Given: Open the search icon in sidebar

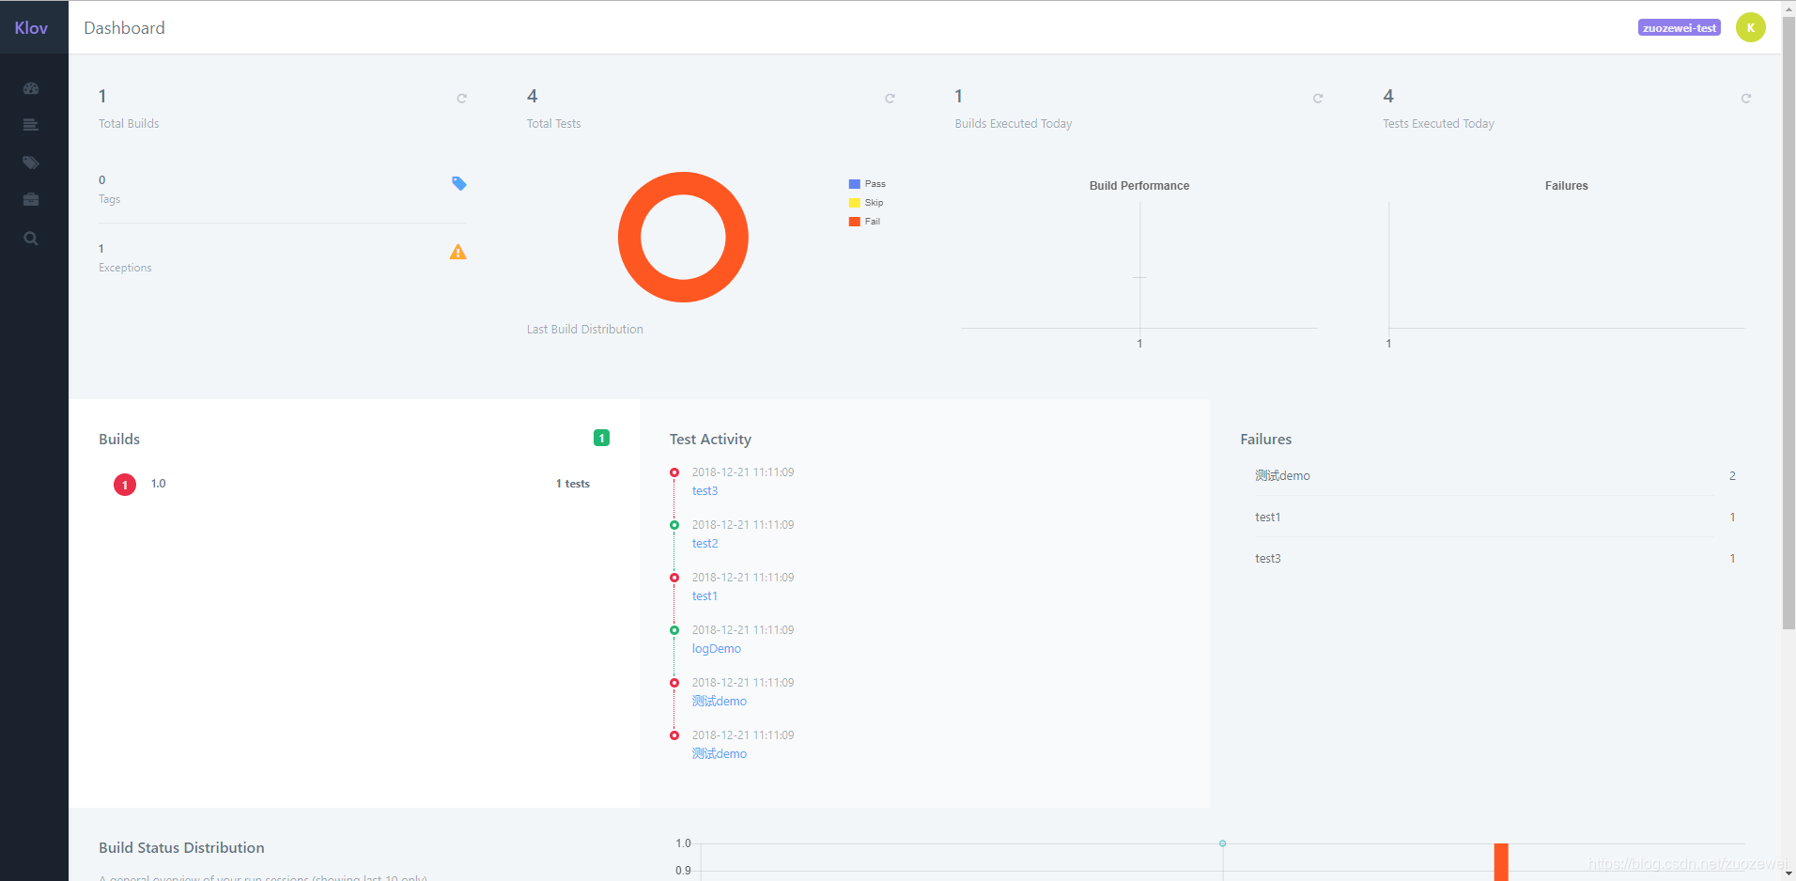Looking at the screenshot, I should (x=31, y=239).
